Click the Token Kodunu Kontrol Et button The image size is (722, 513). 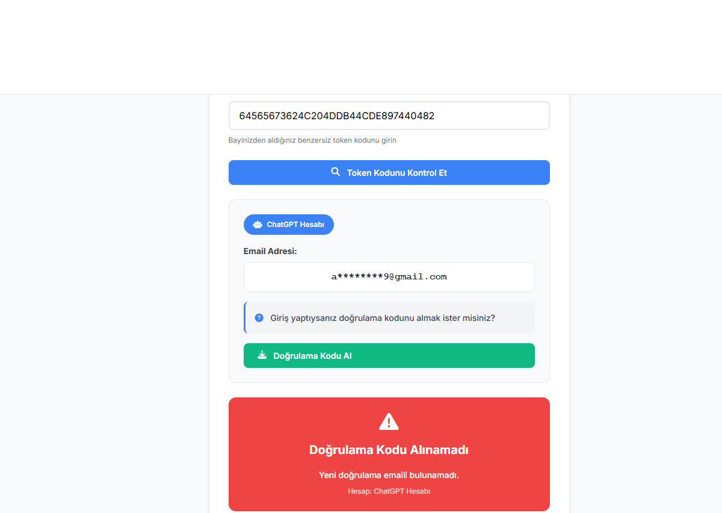tap(389, 172)
